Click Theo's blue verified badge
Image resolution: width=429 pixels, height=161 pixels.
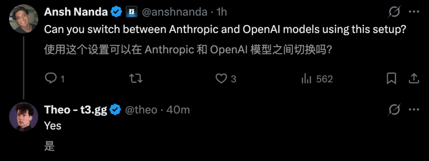115,110
